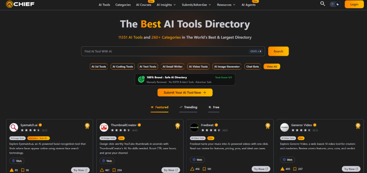Click the AI Coding Tools category chip
The width and height of the screenshot is (367, 173).
123,67
